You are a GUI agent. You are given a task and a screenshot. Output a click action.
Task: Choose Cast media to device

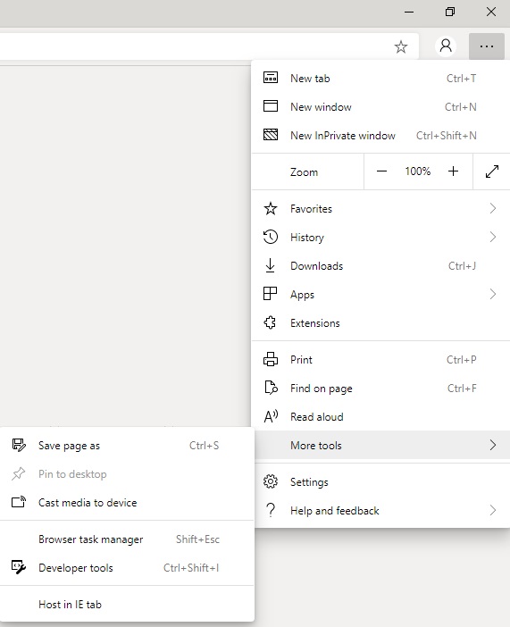tap(127, 502)
